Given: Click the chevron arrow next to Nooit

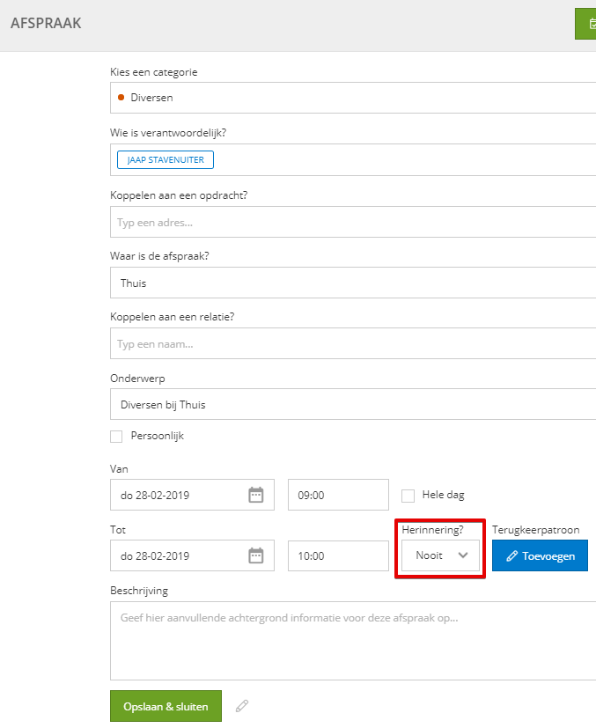Looking at the screenshot, I should (463, 555).
